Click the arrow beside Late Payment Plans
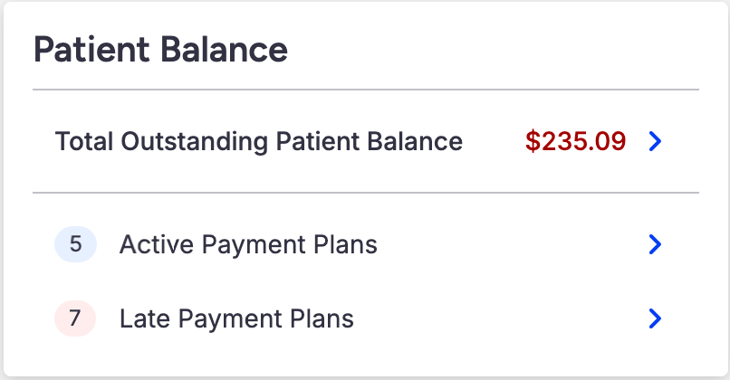730x380 pixels. coord(657,318)
